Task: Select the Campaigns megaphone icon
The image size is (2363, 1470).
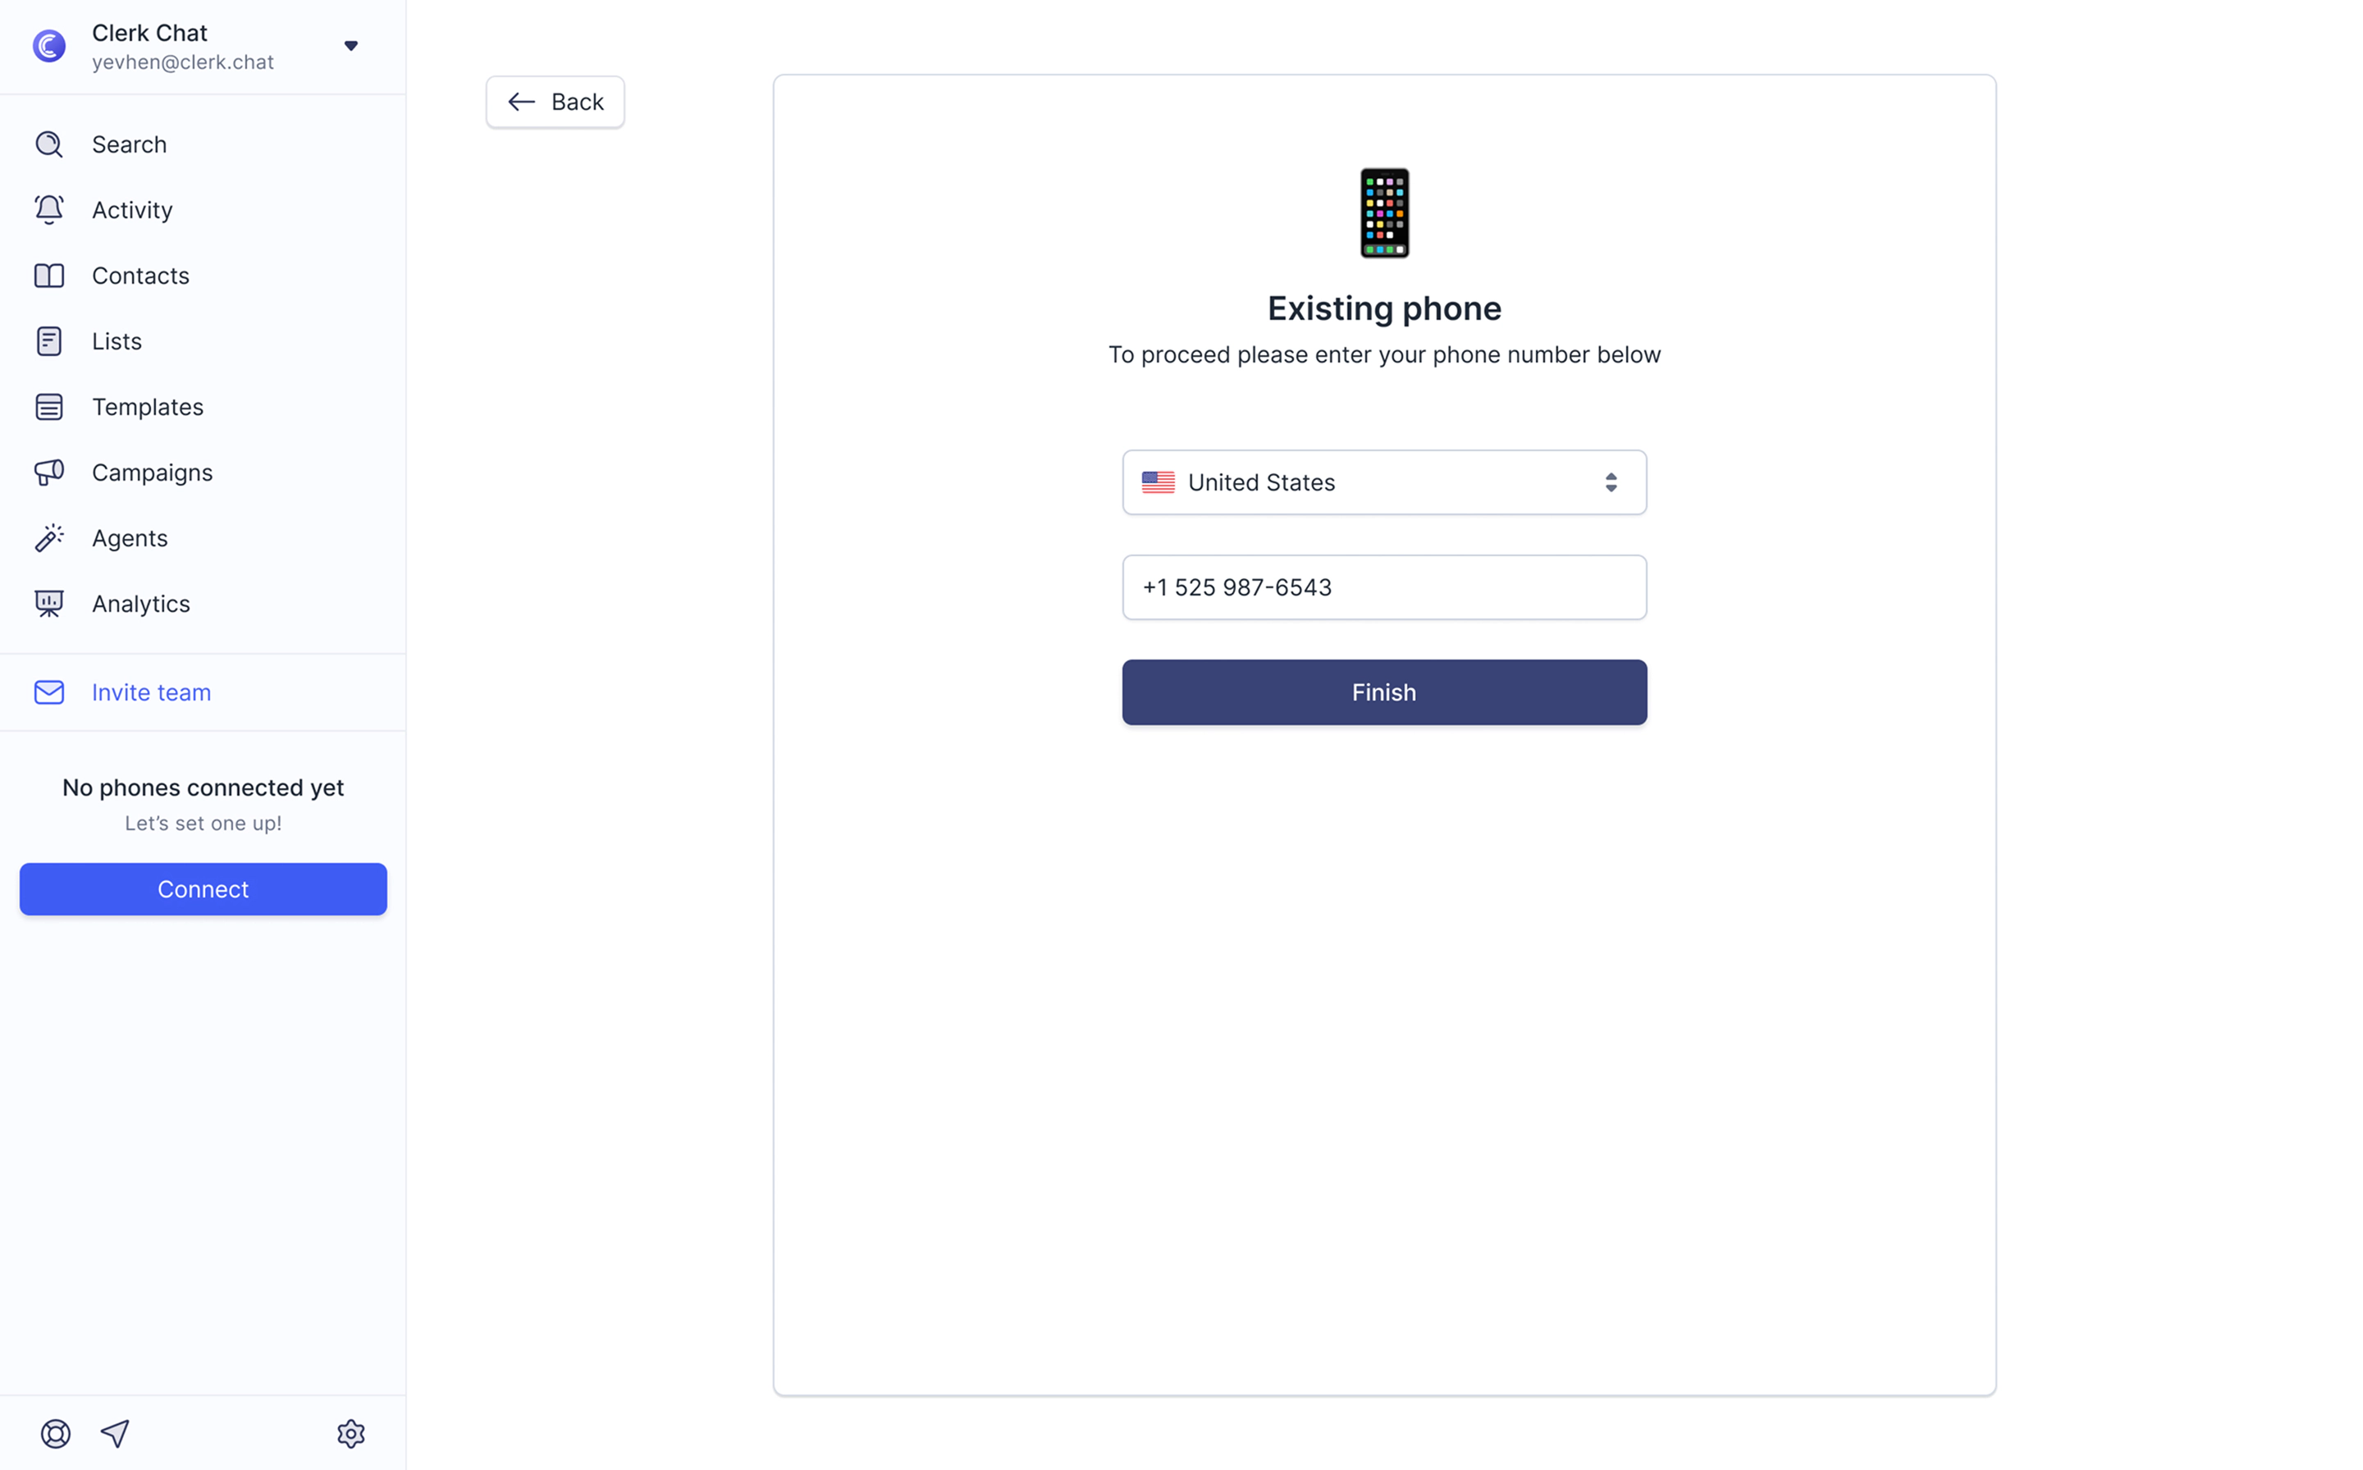Action: tap(48, 472)
